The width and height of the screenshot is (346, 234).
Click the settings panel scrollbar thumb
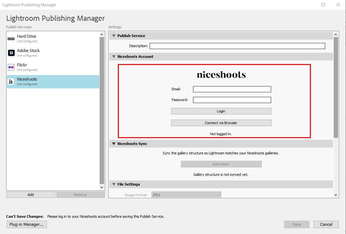click(x=336, y=87)
